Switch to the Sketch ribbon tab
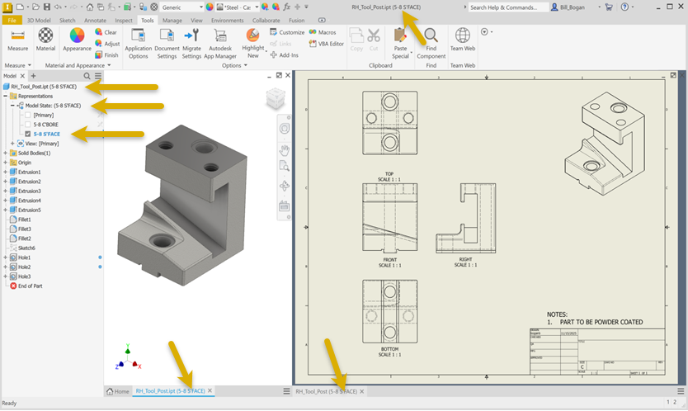The width and height of the screenshot is (688, 411). pos(67,20)
